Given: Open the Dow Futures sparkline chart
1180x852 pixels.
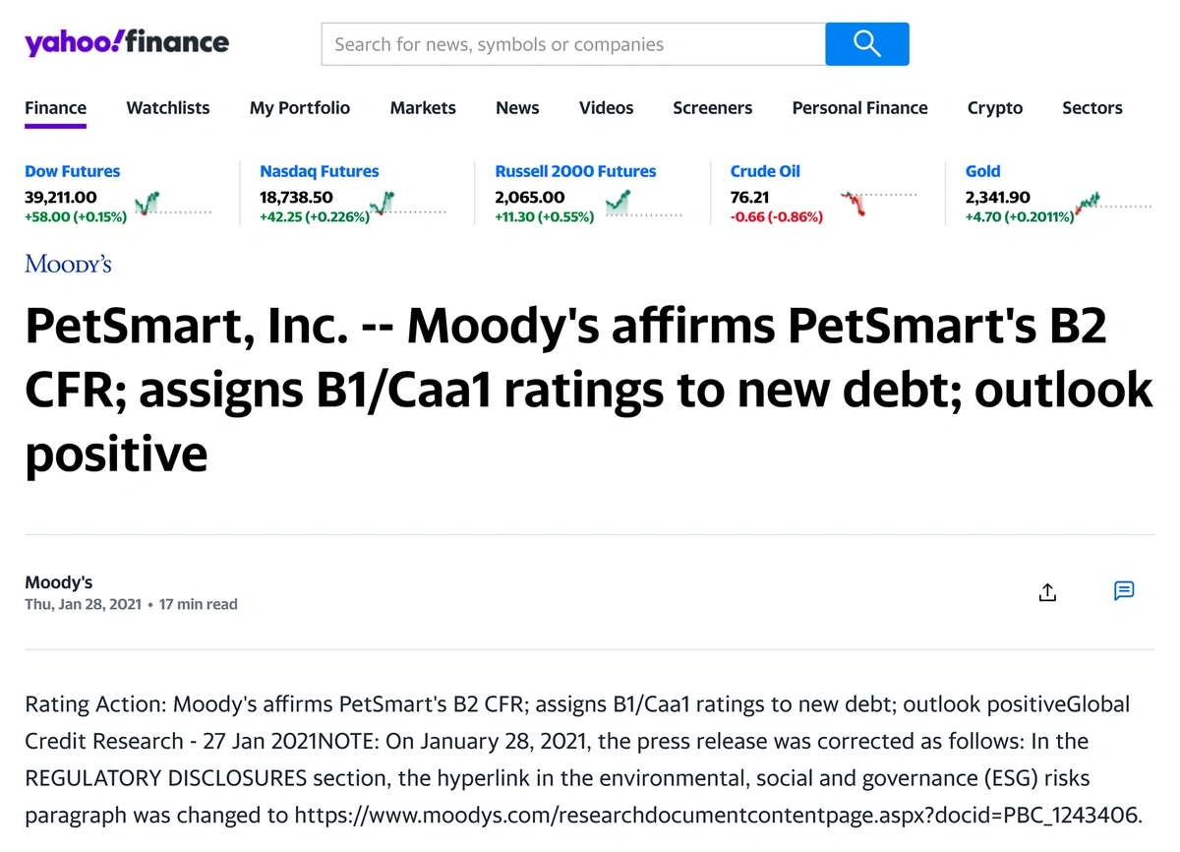Looking at the screenshot, I should pyautogui.click(x=173, y=204).
